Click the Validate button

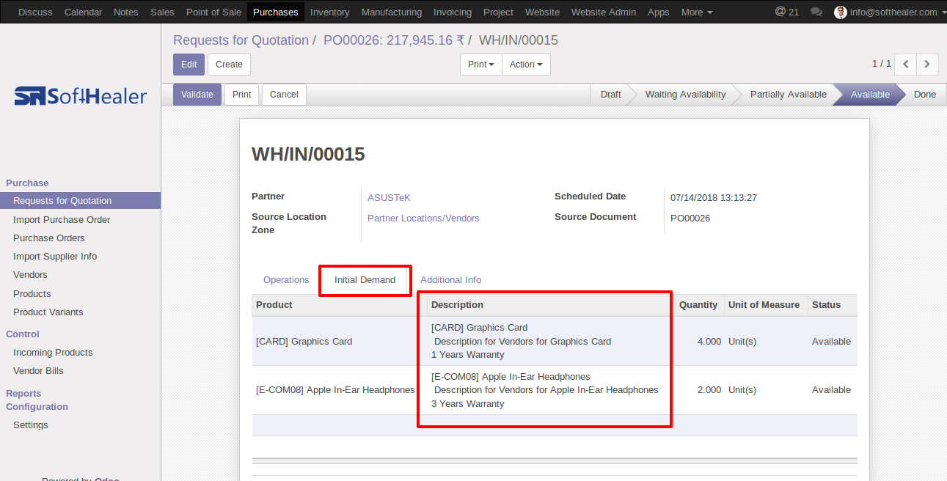click(197, 95)
